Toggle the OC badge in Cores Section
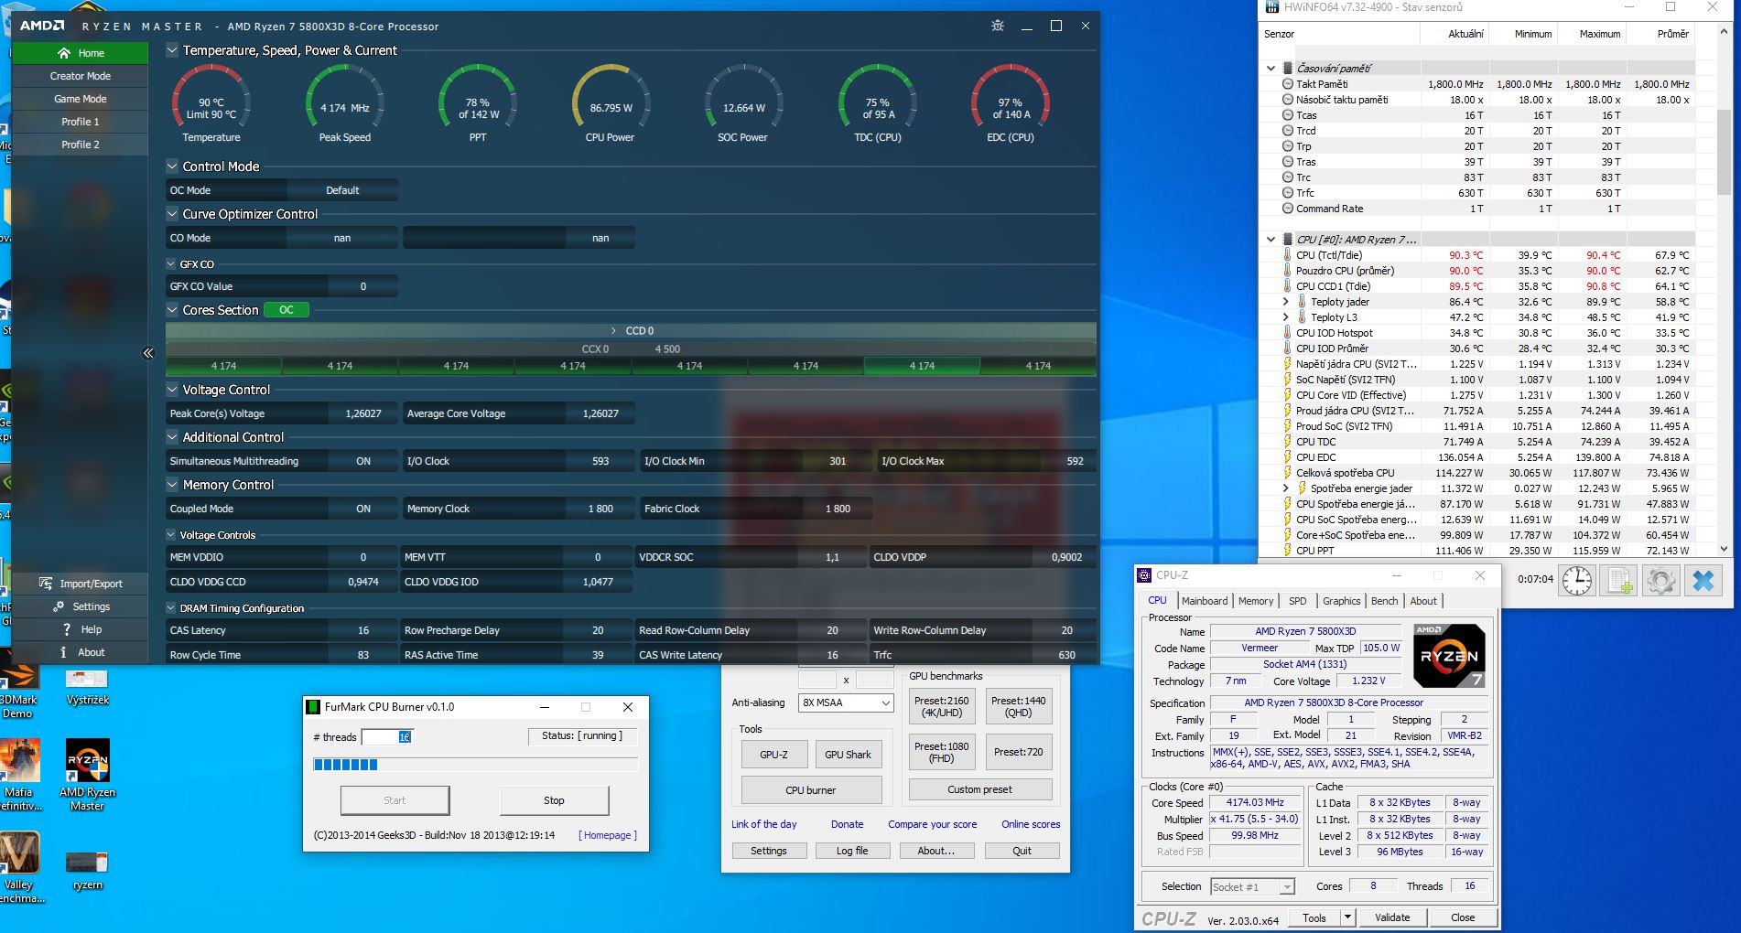1741x933 pixels. (x=287, y=310)
